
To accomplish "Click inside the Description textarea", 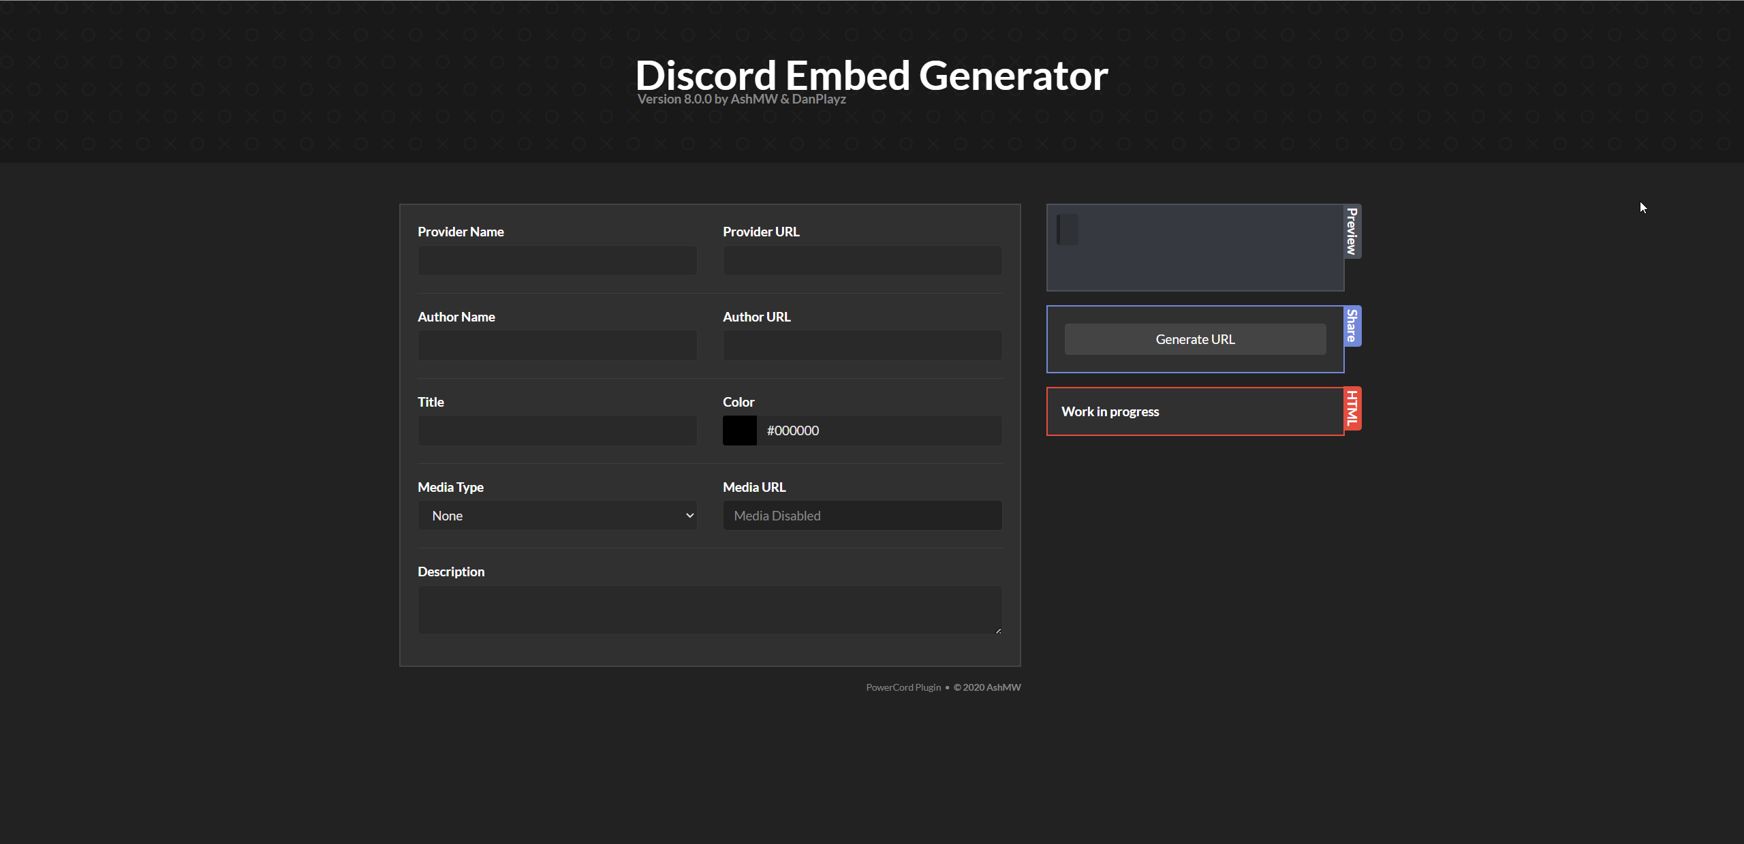I will 709,610.
